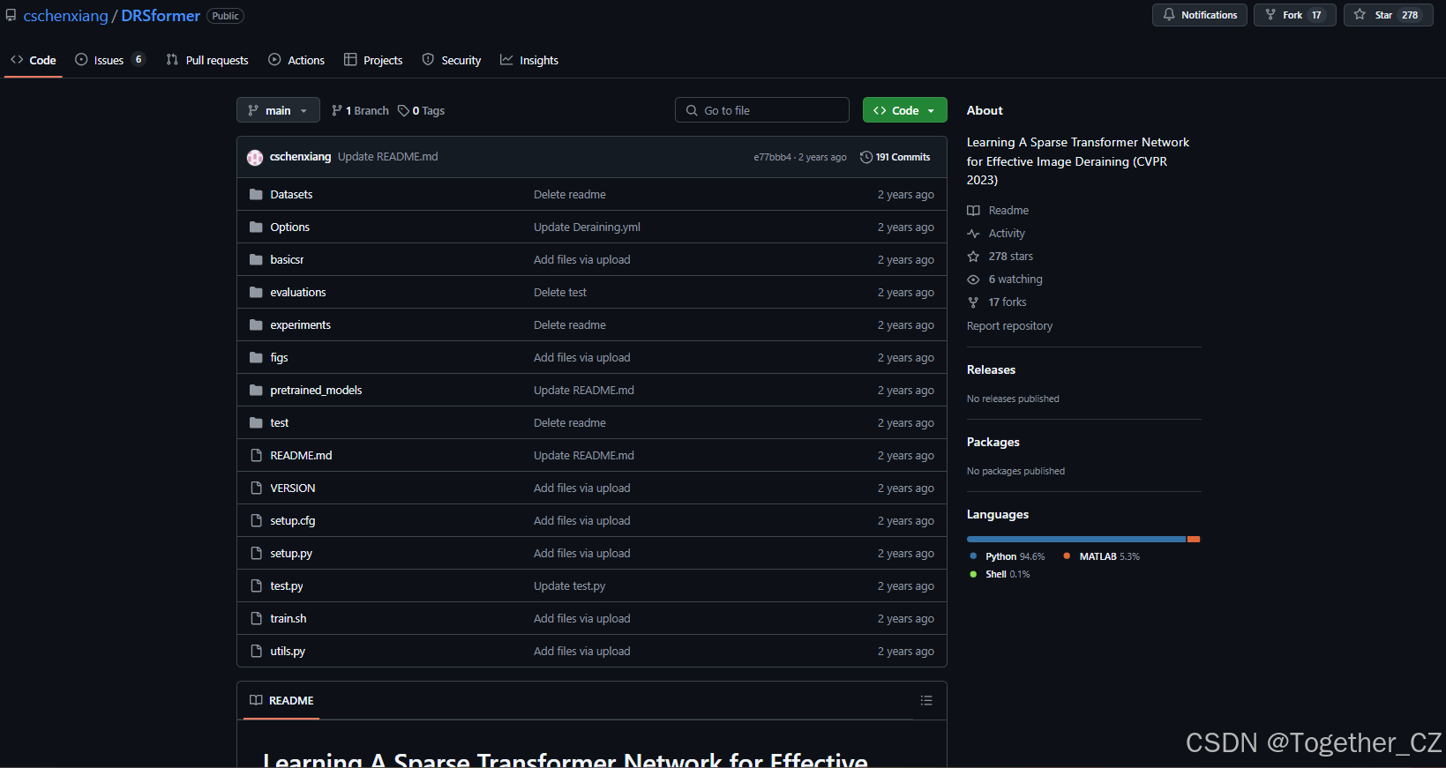Open the Packages heading link
This screenshot has height=768, width=1446.
[993, 442]
